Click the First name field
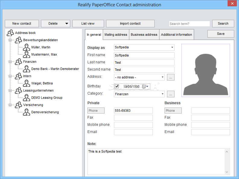The image size is (239, 179). 144,55
